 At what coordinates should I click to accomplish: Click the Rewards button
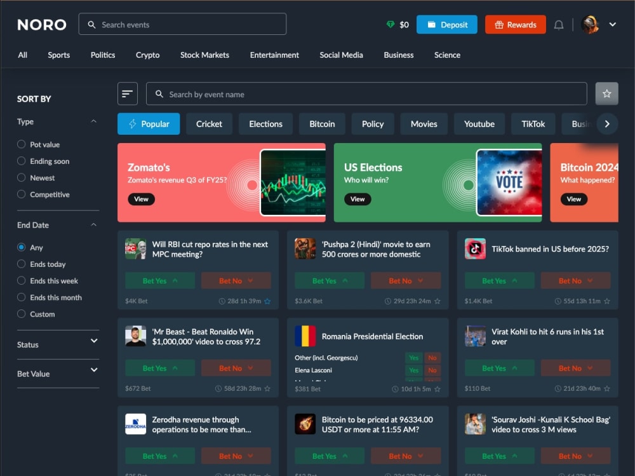click(x=515, y=25)
